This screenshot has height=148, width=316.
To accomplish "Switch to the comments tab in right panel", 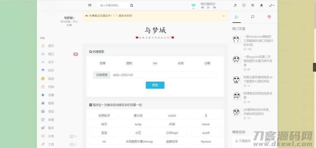I will point(253,17).
